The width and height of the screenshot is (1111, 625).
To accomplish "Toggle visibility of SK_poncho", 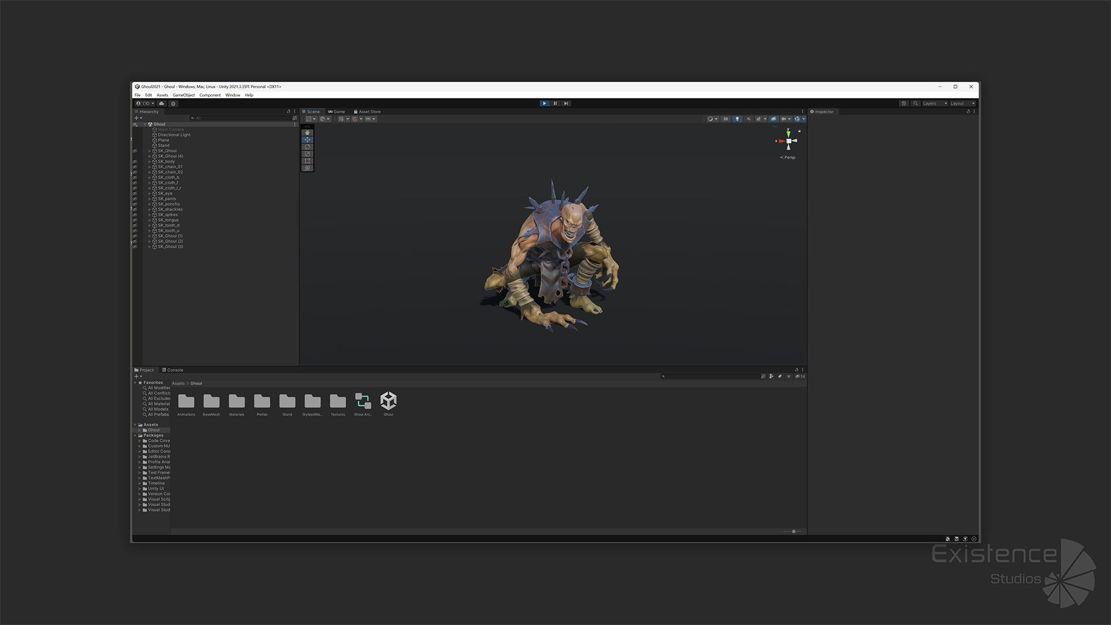I will pos(135,204).
